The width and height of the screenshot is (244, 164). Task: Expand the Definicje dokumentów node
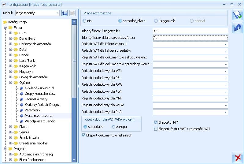pyautogui.click(x=11, y=44)
